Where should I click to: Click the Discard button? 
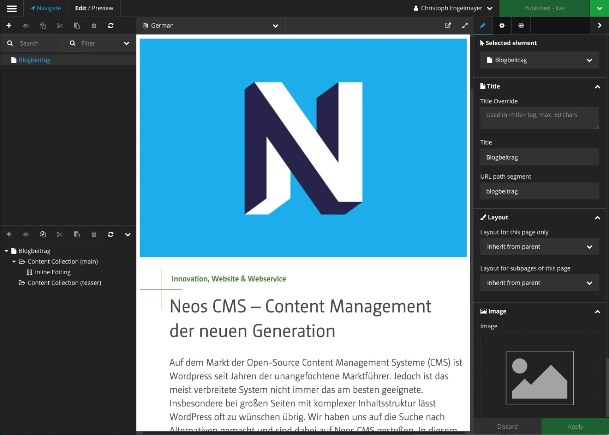coord(507,426)
